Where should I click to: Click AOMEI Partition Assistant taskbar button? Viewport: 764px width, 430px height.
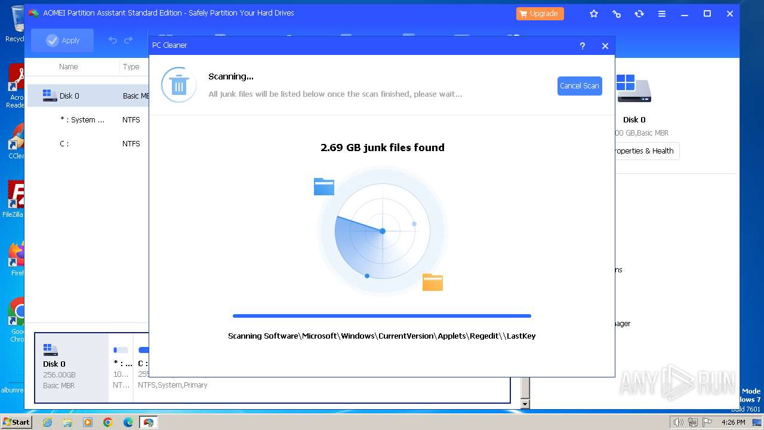[149, 422]
